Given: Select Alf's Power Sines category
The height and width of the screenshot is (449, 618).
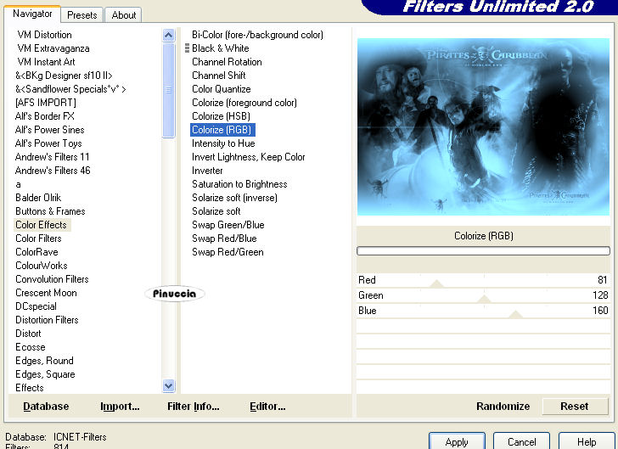Looking at the screenshot, I should (49, 130).
